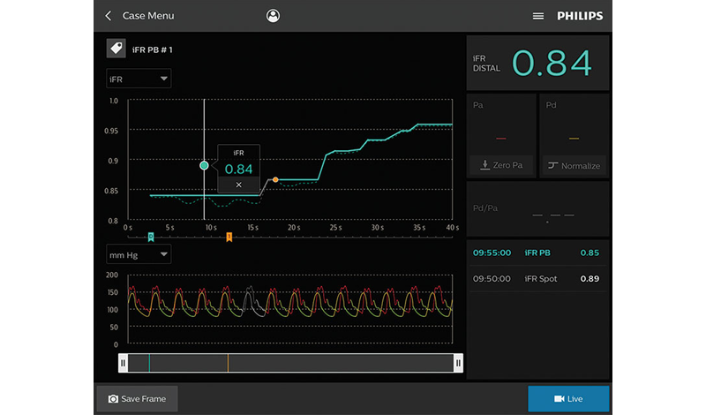The image size is (706, 415).
Task: Click Save Frame camera button
Action: point(137,399)
